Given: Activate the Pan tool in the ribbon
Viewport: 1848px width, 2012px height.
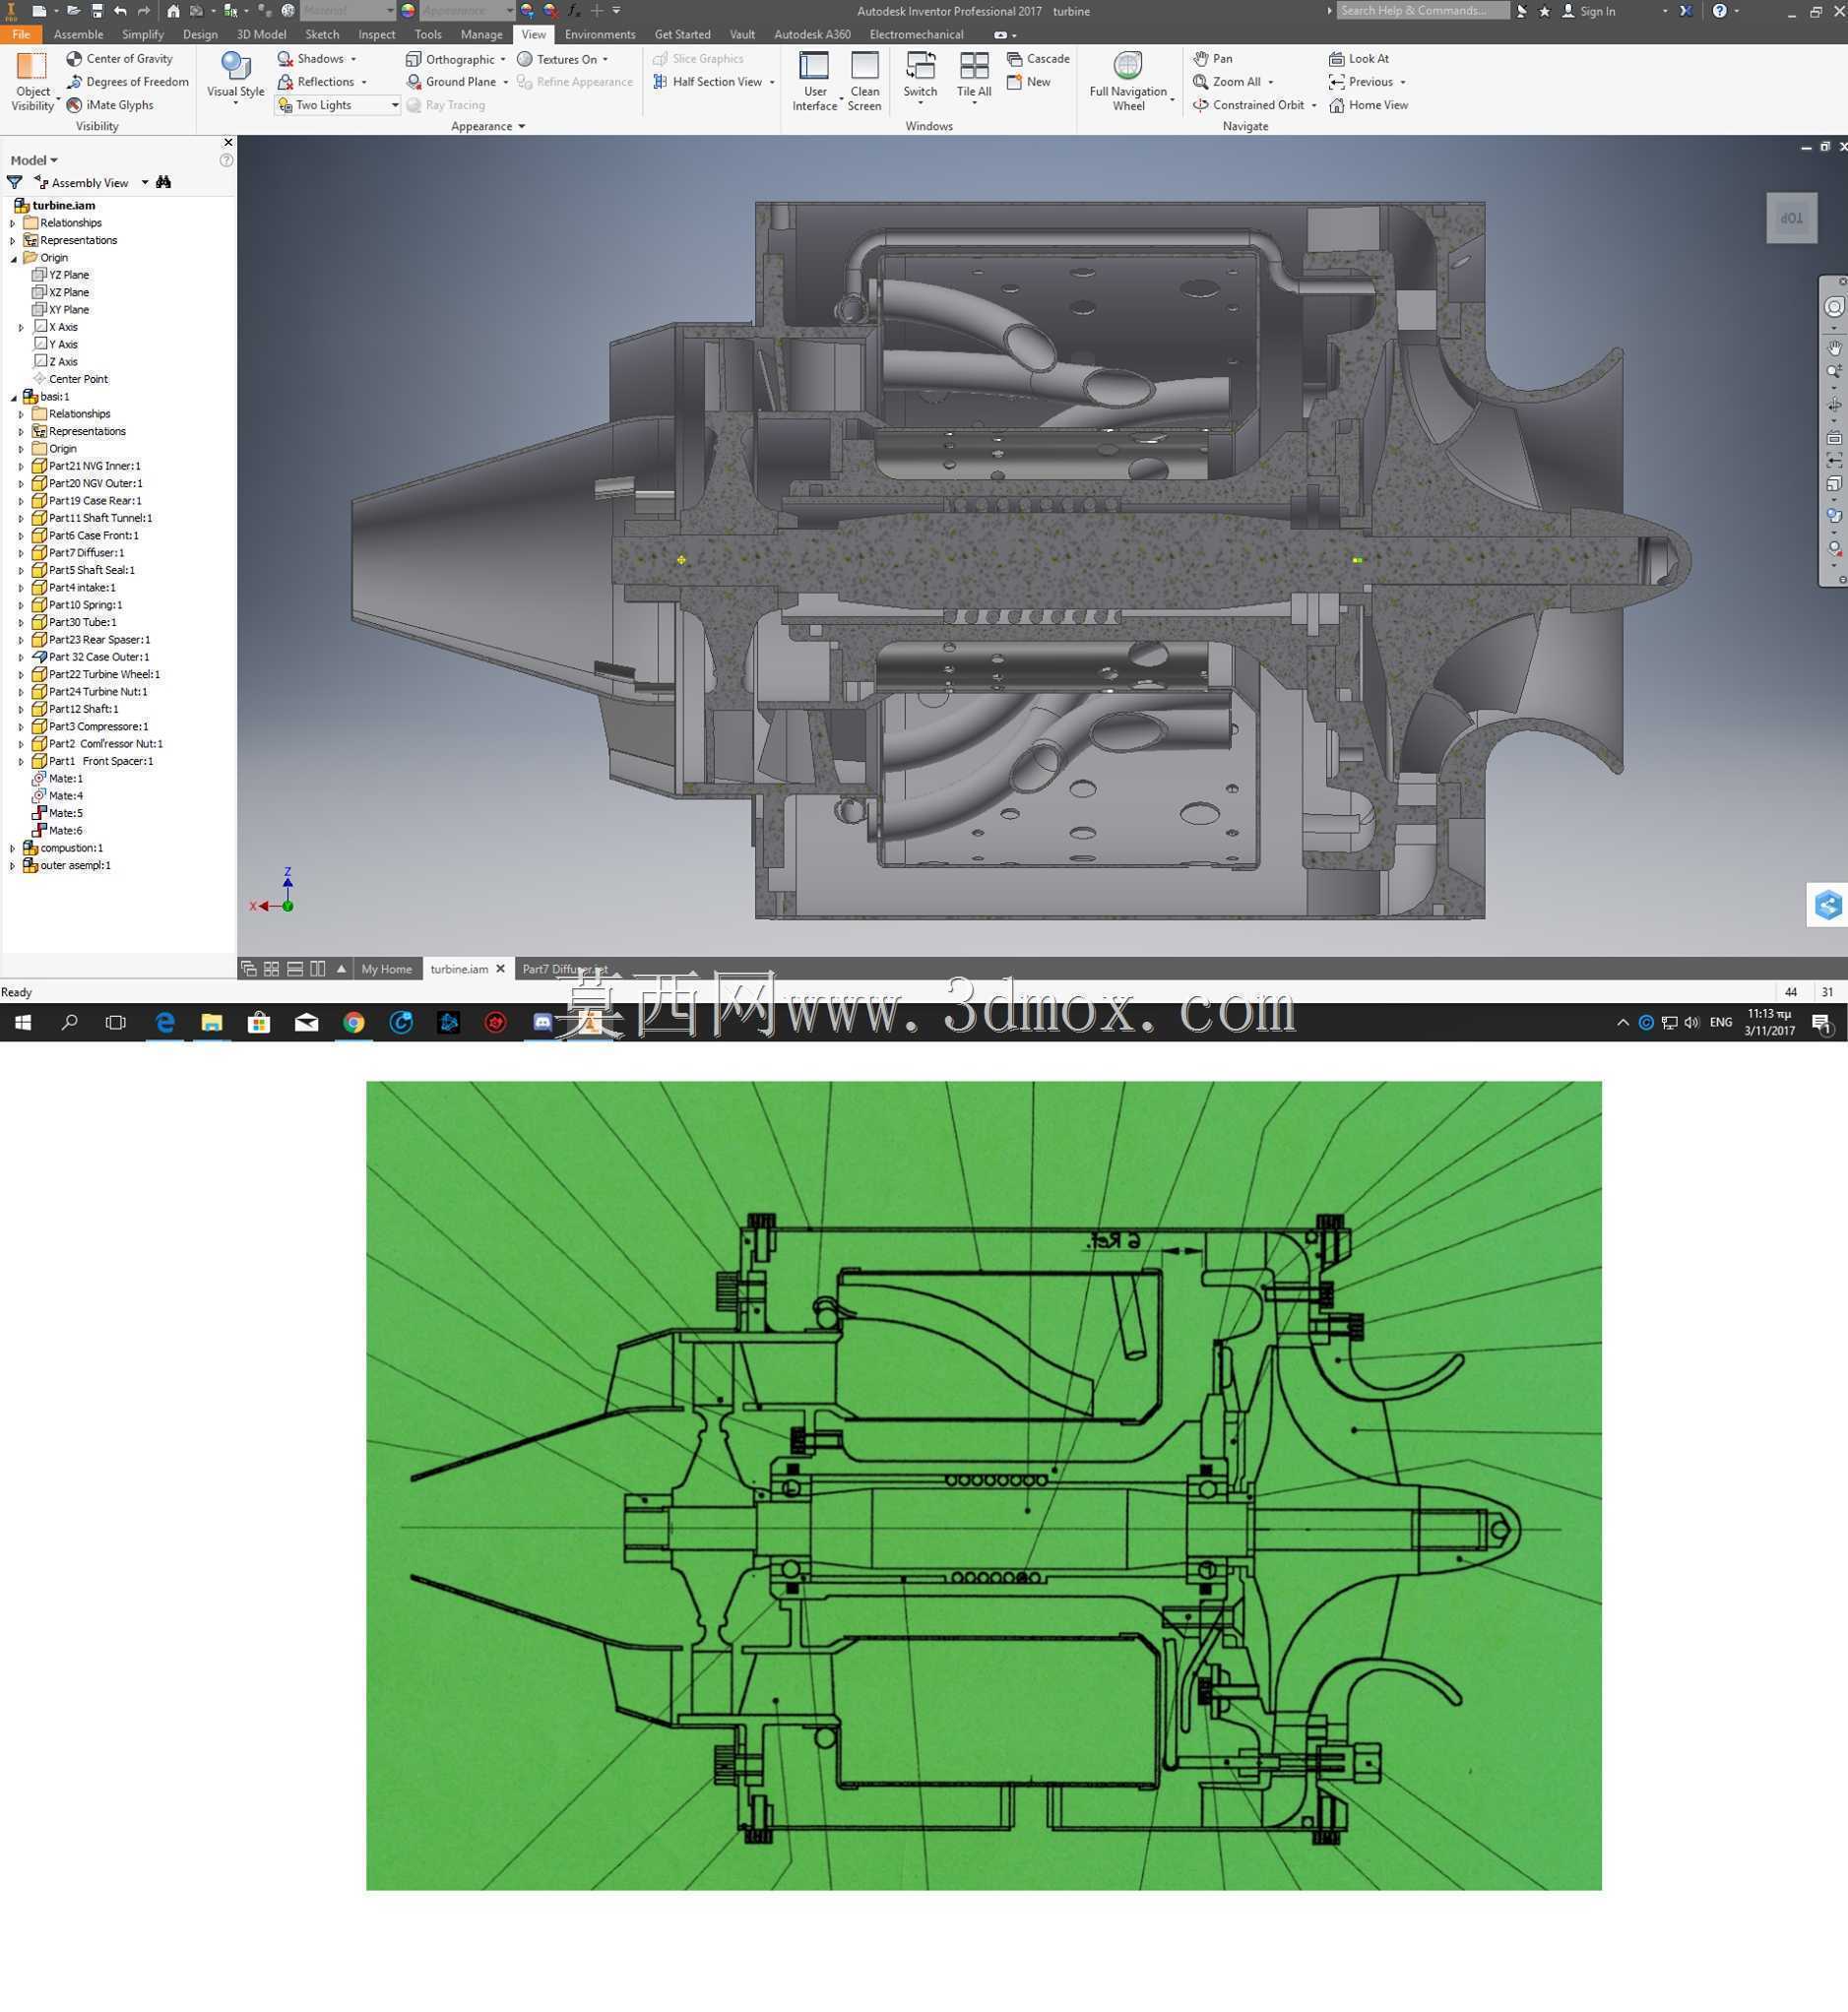Looking at the screenshot, I should point(1213,59).
